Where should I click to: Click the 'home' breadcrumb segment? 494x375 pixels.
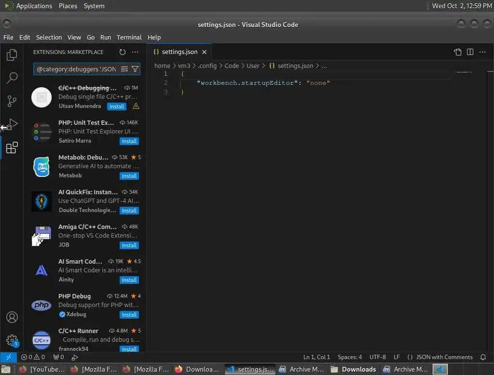point(162,66)
